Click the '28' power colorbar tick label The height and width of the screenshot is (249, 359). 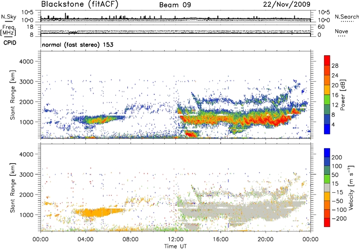coord(335,66)
